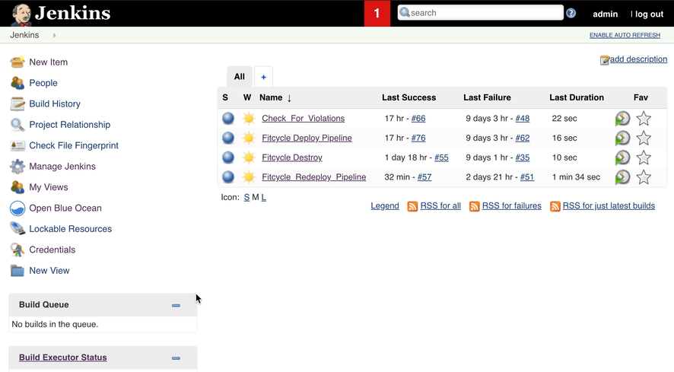674x372 pixels.
Task: Select the All view tab
Action: 240,77
